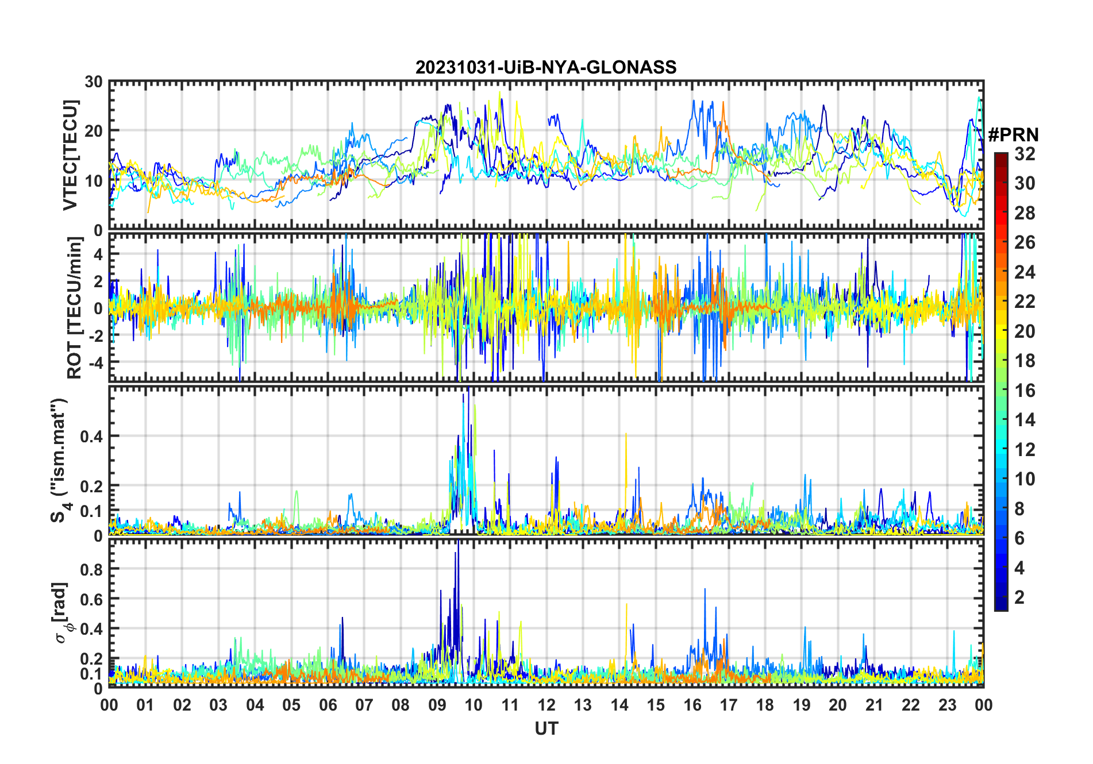The image size is (1093, 764).
Task: Click colorbar tick label 24
Action: pos(1025,272)
